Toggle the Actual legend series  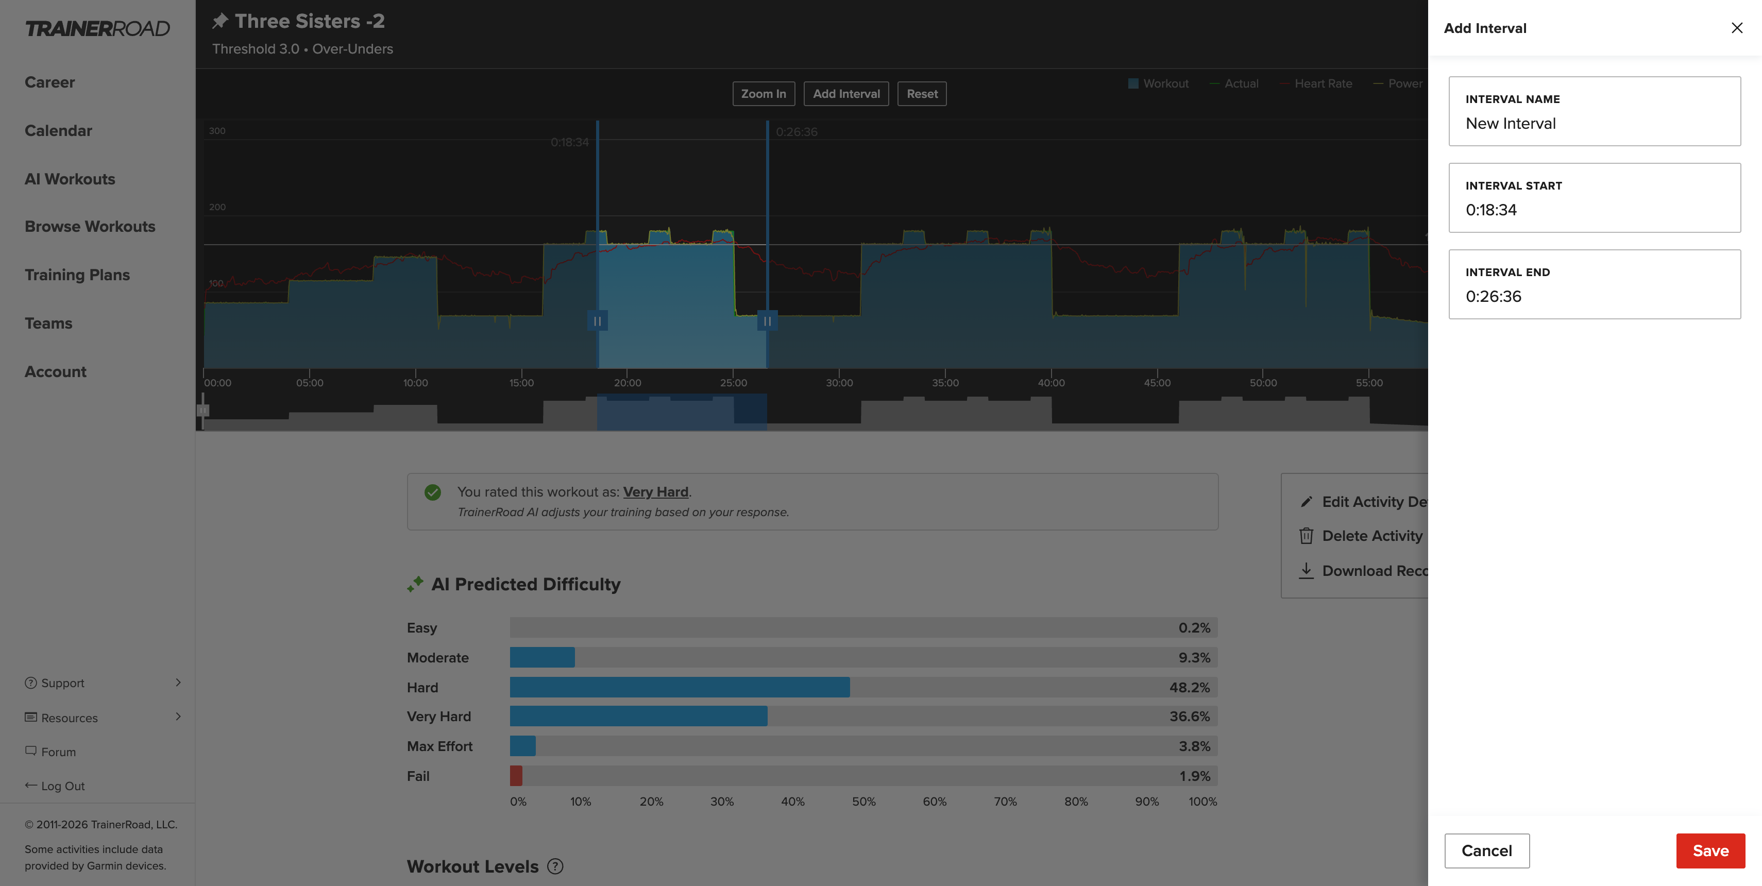(1234, 83)
